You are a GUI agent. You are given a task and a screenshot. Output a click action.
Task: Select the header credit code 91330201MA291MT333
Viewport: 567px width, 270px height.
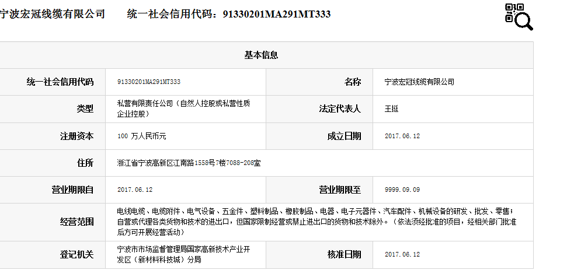(277, 14)
